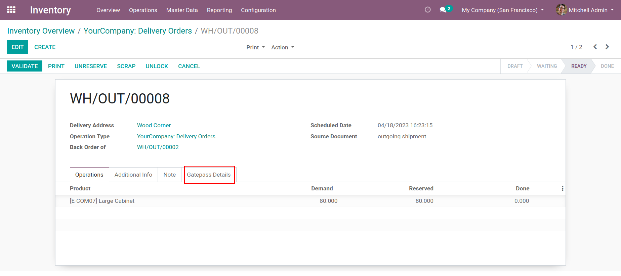
Task: Open My Company (San Francisco) switcher
Action: (503, 10)
